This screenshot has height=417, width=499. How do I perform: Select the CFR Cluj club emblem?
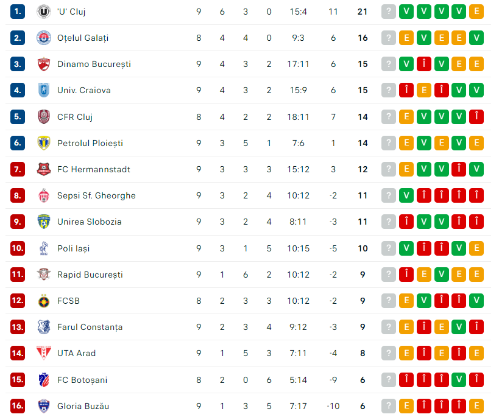pyautogui.click(x=44, y=117)
